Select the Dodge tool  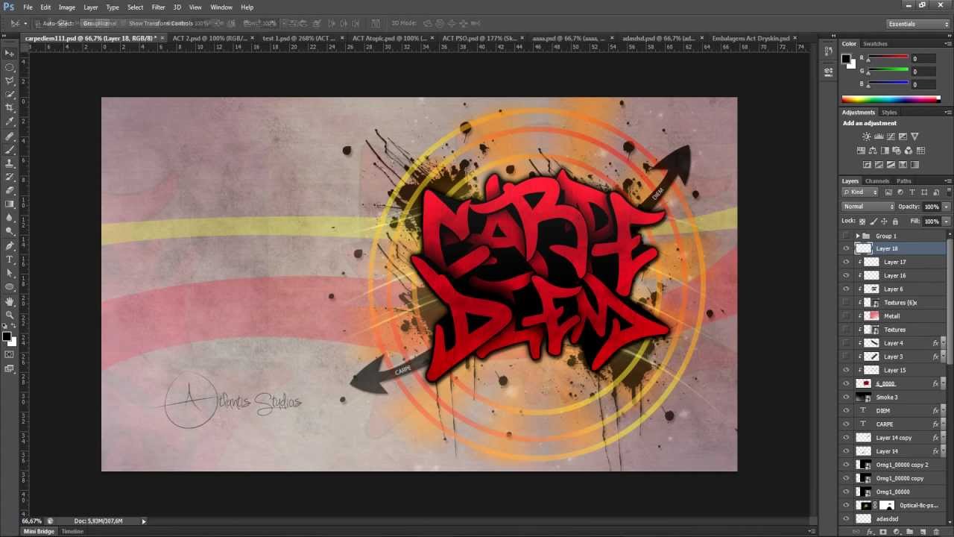pyautogui.click(x=10, y=230)
